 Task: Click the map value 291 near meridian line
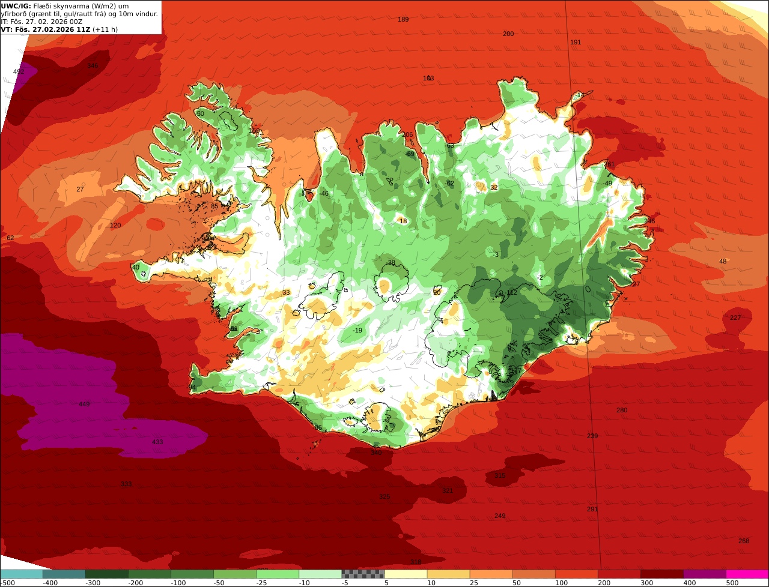point(592,509)
